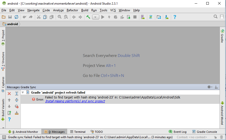
Task: Click the Synchronize refresh icon
Action: pos(16,17)
